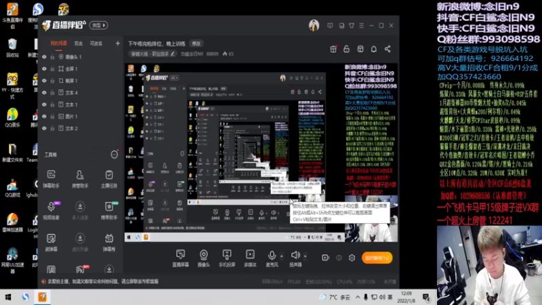Click the save icon in title bar
The height and width of the screenshot is (305, 542).
(341, 26)
